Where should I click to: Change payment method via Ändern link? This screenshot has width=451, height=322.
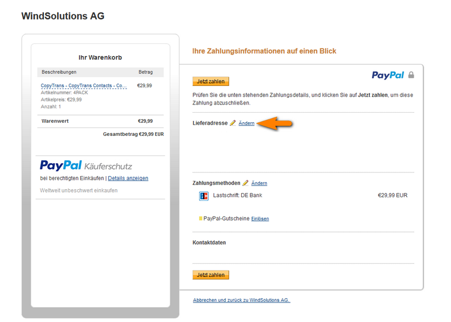259,183
